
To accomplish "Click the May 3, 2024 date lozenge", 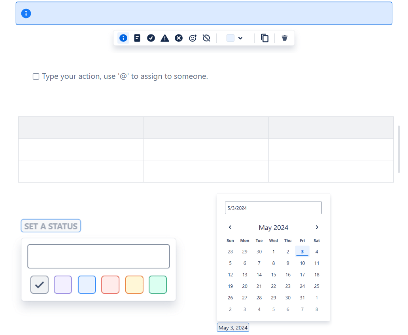I will pyautogui.click(x=233, y=328).
